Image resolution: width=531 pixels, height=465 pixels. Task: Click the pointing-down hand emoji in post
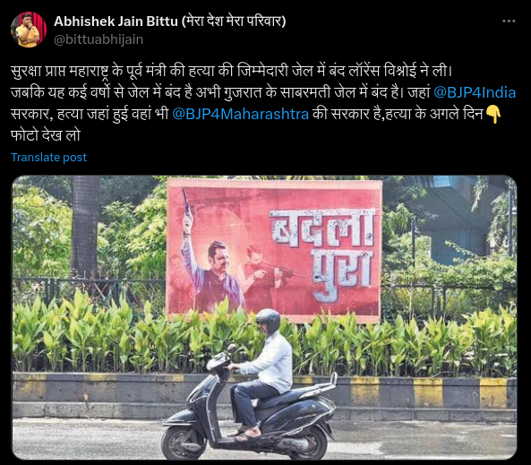click(x=493, y=114)
